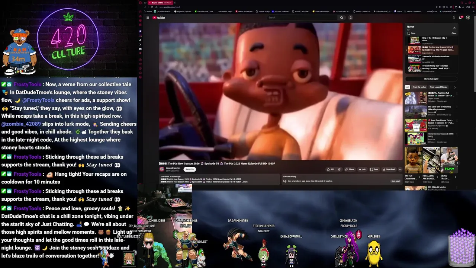
Task: Select the All filter chip
Action: (407, 87)
